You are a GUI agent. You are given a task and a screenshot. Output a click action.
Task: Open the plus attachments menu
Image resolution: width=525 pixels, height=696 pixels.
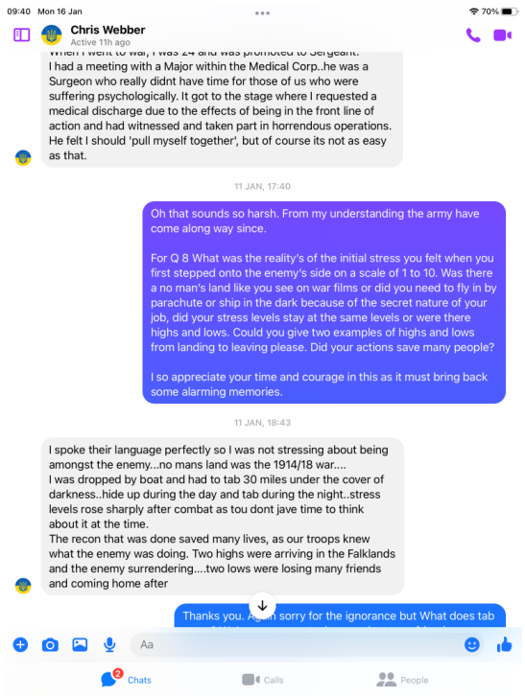click(x=20, y=644)
